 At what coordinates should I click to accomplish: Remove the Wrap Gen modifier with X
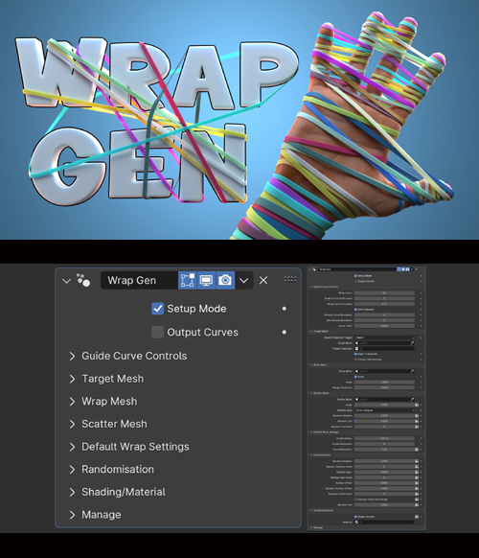point(263,280)
